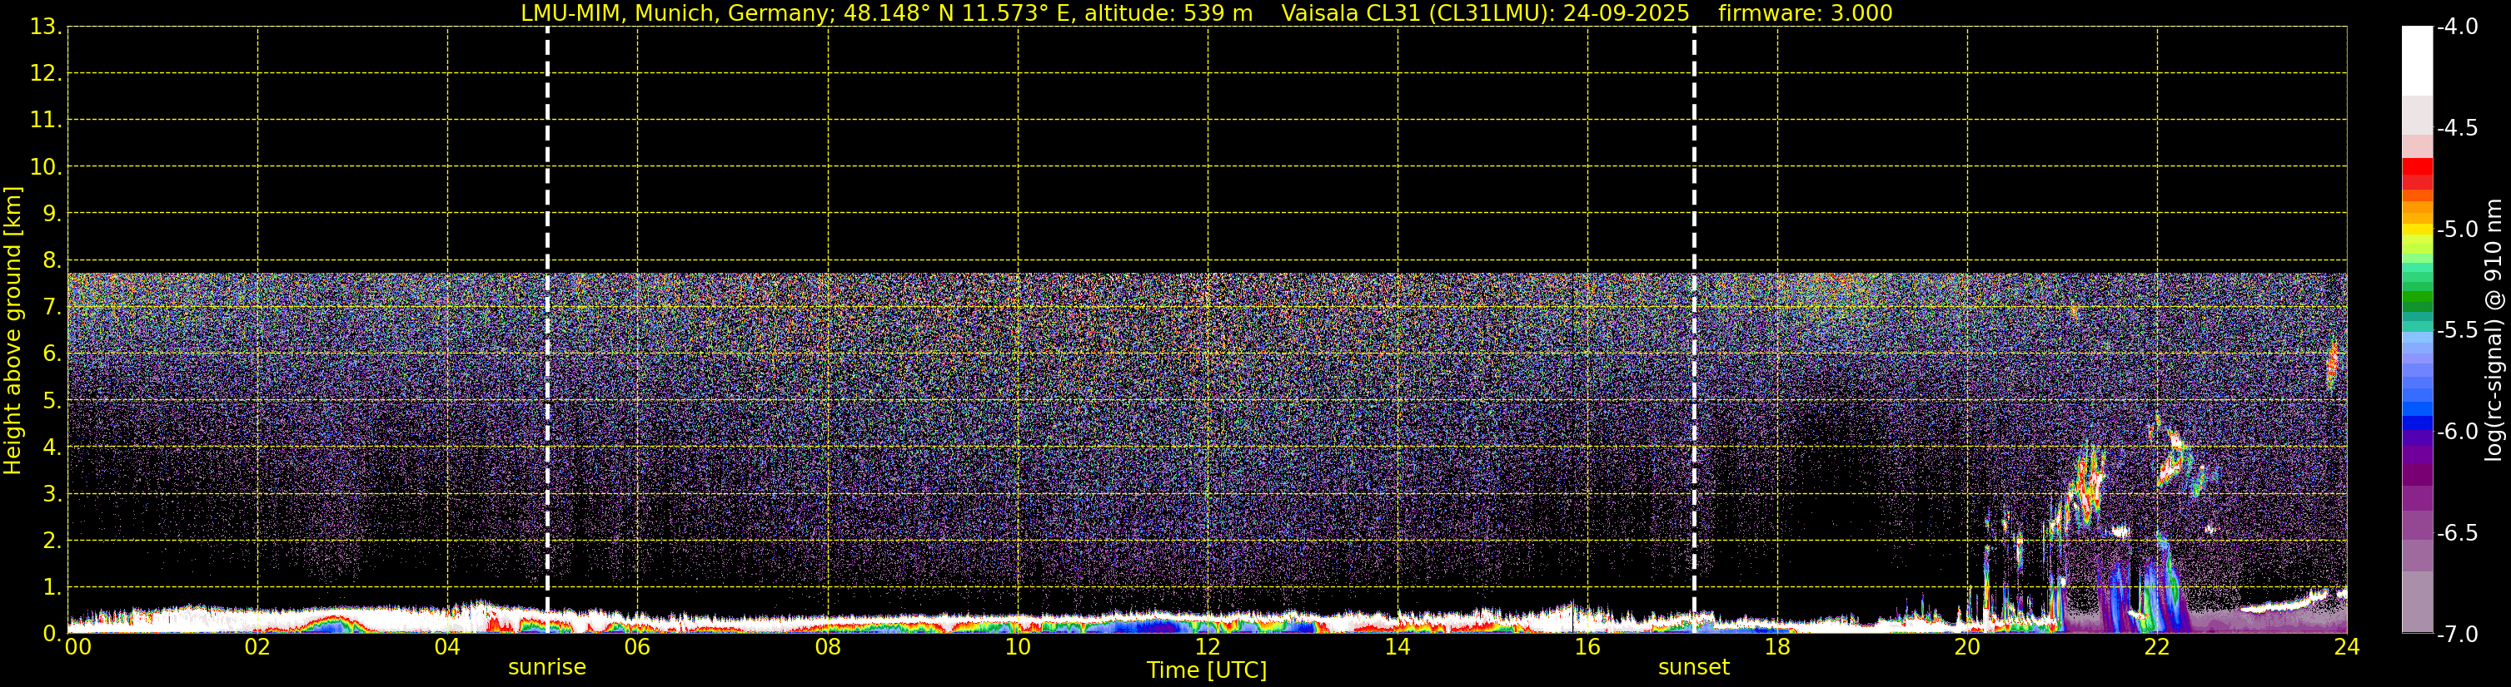Click the white band on the colorbar
Screen dimensions: 2511x687
pyautogui.click(x=2416, y=61)
